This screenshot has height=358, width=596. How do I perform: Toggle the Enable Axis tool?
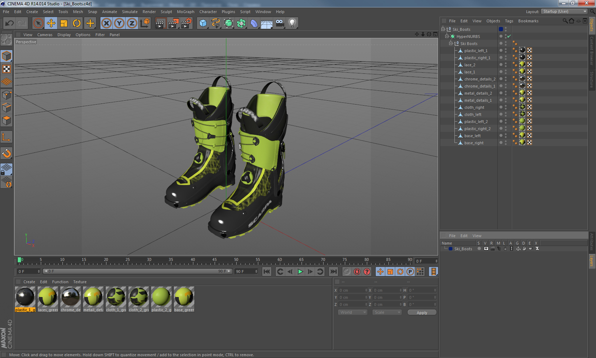coord(6,137)
